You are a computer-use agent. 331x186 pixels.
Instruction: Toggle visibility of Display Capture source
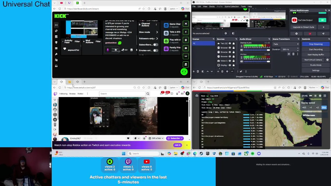(x=230, y=65)
